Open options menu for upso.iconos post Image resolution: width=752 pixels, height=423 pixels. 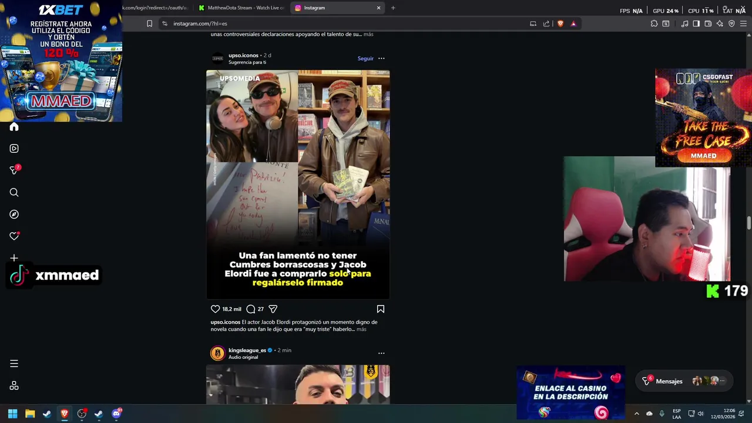pyautogui.click(x=381, y=58)
